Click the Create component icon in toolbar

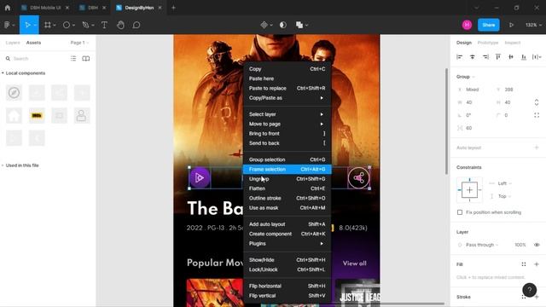click(264, 25)
